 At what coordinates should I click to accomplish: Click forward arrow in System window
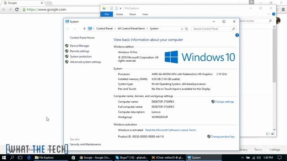74,29
